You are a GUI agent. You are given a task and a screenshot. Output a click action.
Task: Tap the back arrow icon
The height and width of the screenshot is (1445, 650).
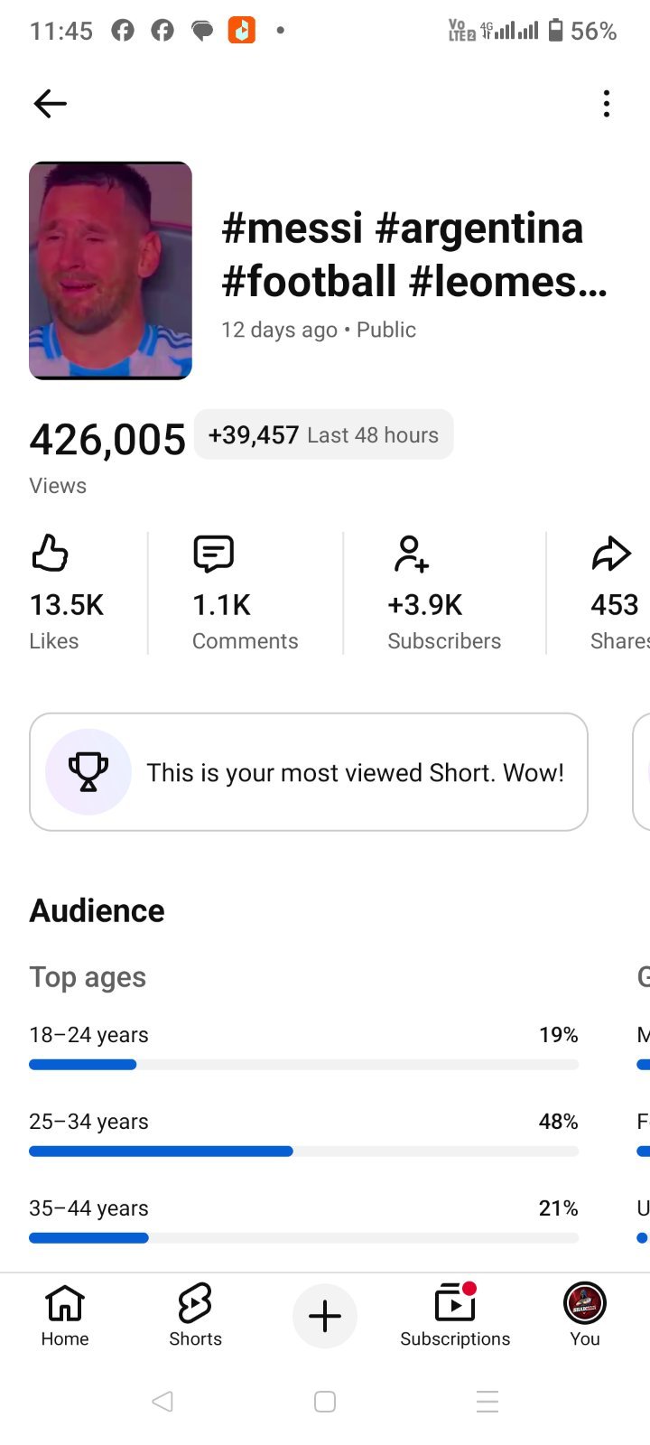(51, 104)
